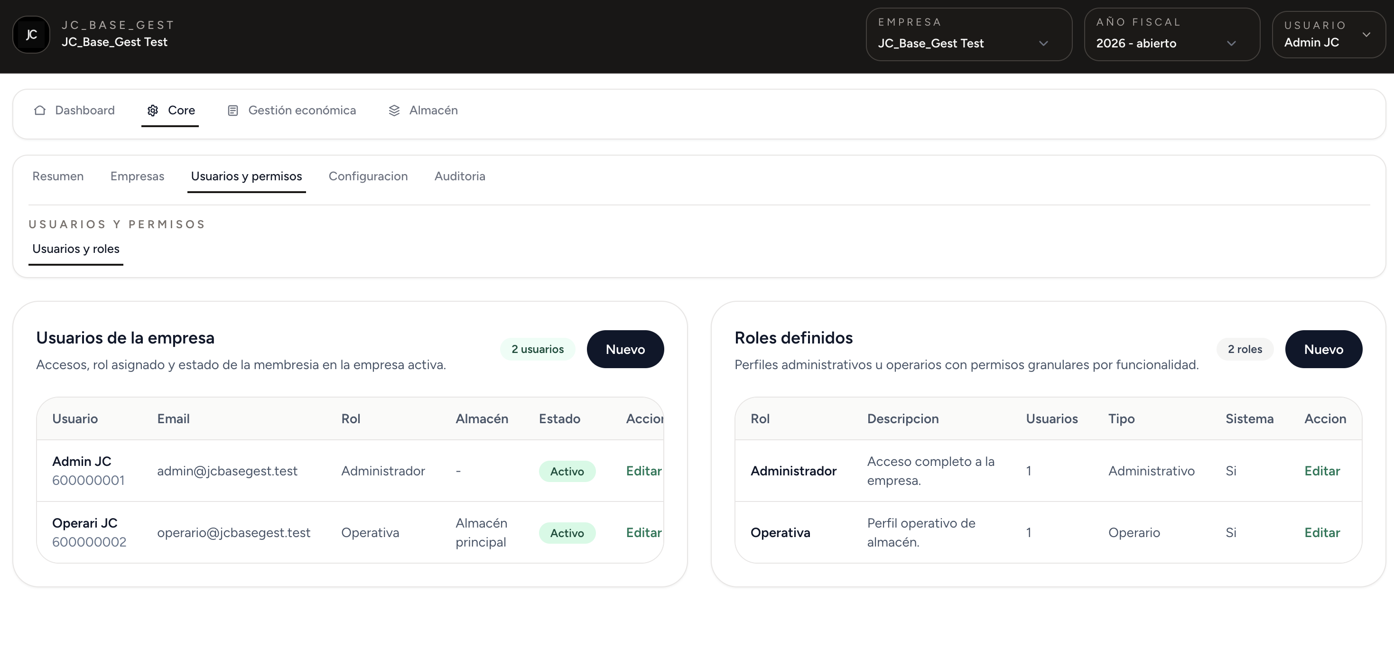Open the Gestión económica section
The image size is (1394, 668).
click(291, 111)
